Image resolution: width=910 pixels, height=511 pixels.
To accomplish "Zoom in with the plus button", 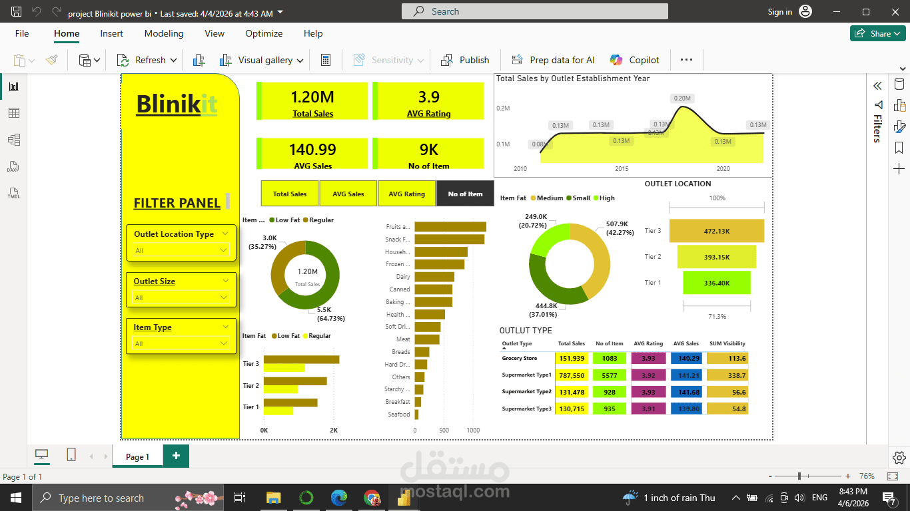I will coord(848,476).
